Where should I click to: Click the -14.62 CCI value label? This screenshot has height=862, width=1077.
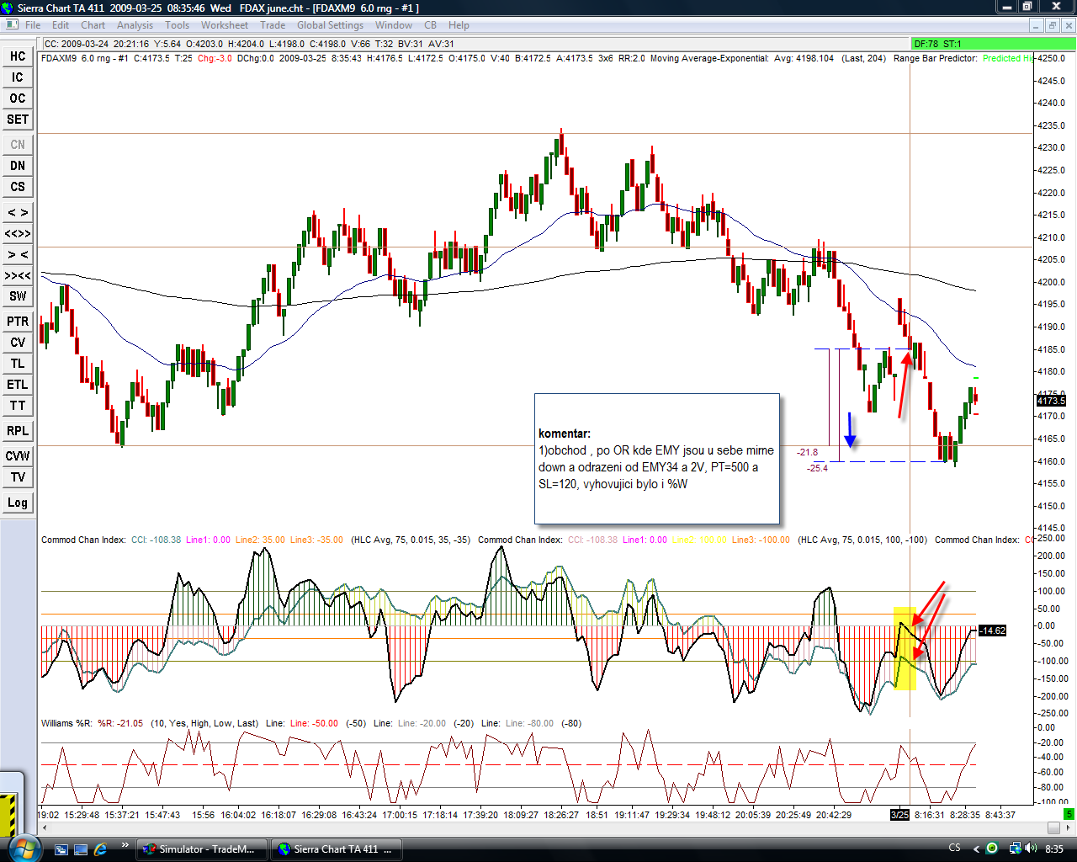(993, 631)
